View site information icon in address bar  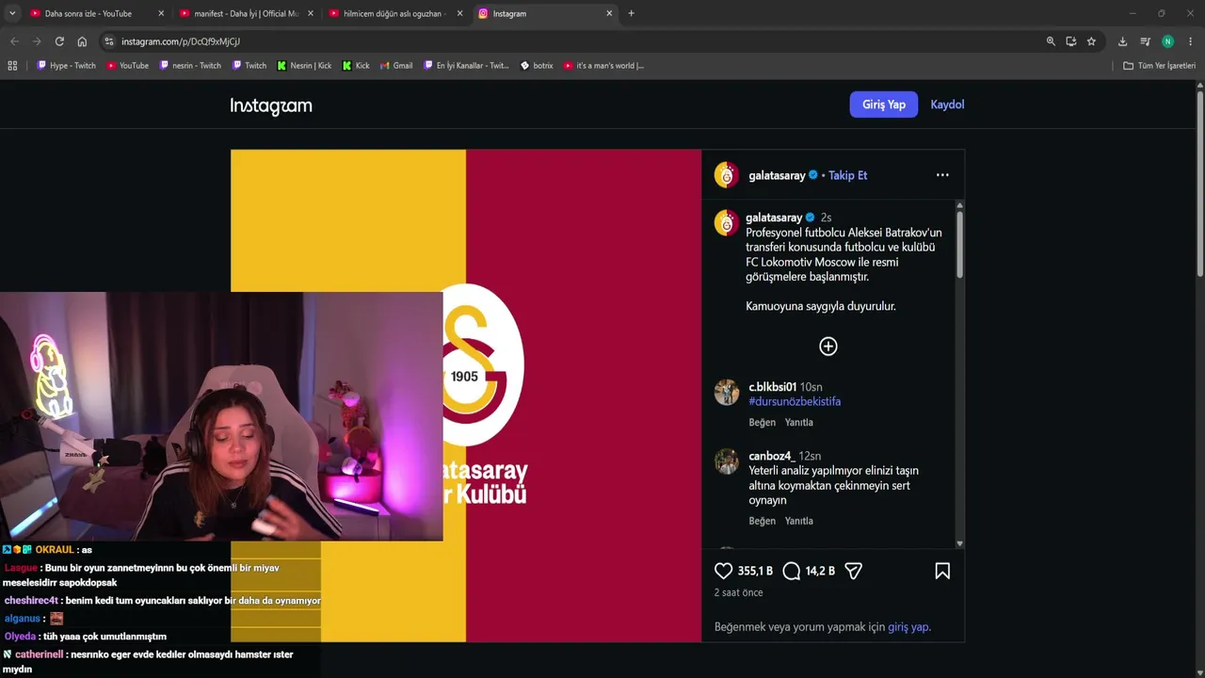click(109, 41)
